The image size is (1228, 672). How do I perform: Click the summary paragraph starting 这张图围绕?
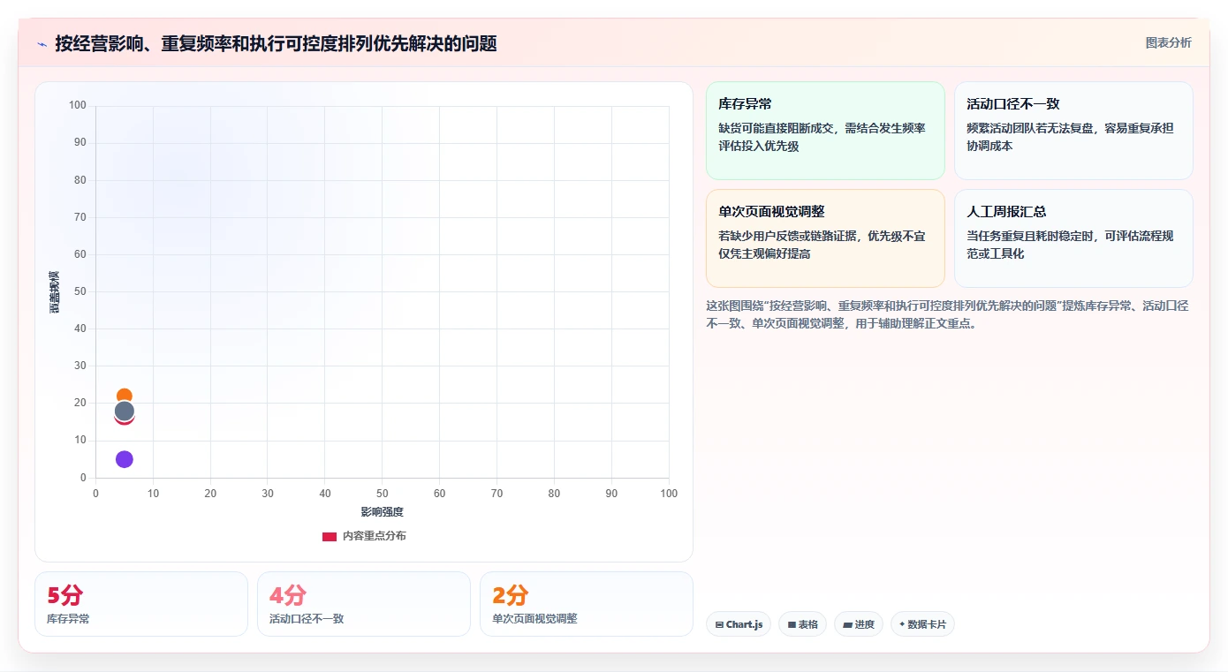pyautogui.click(x=947, y=314)
